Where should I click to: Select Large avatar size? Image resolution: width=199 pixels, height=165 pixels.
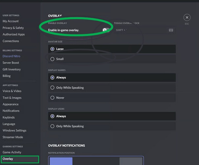52,49
